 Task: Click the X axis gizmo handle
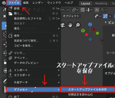pos(94,29)
